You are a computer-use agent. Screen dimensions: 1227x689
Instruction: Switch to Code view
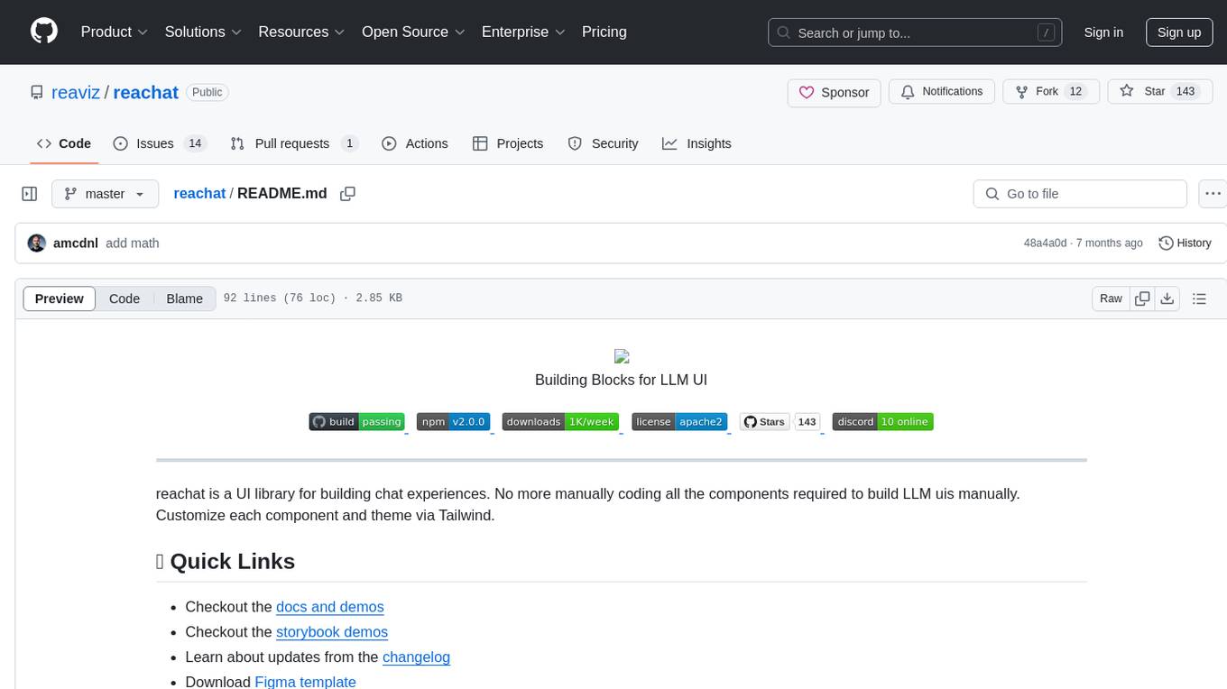(125, 299)
